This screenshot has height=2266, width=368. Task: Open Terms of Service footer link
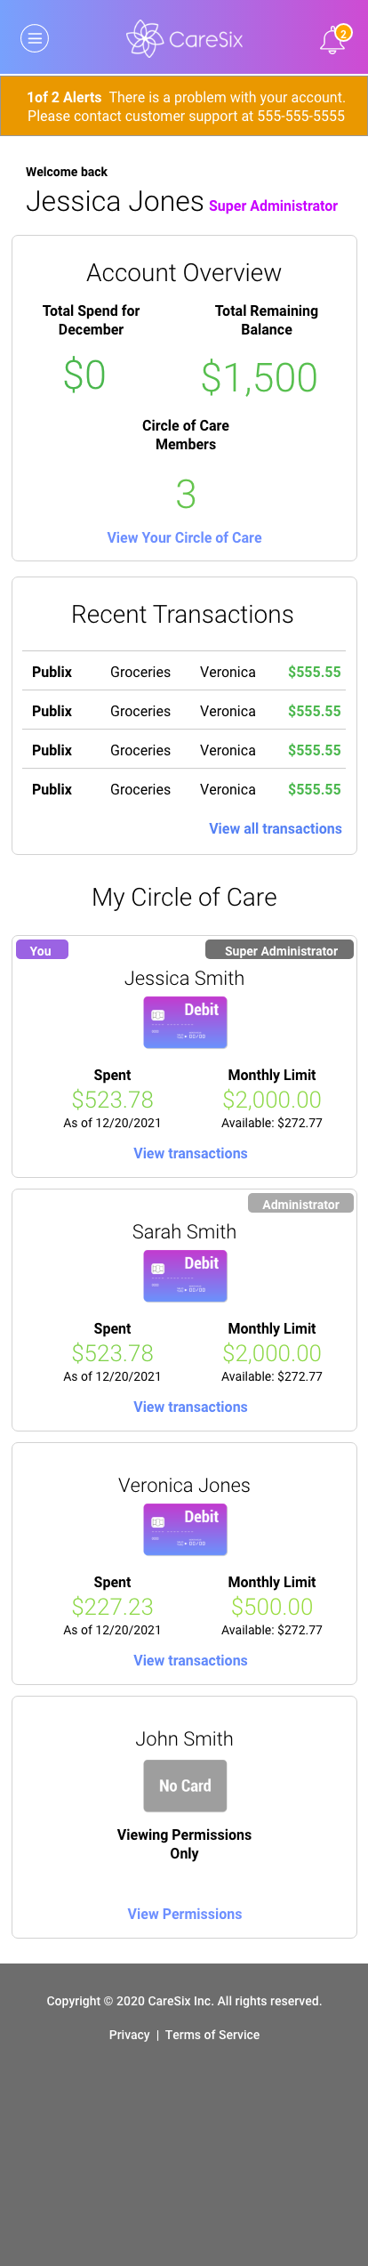click(212, 2035)
